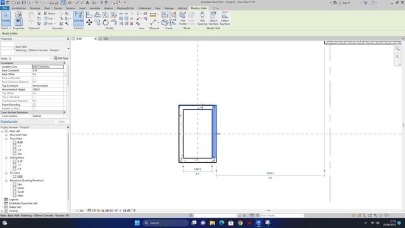Toggle Room Bounding checkbox
Viewport: 405px width, 228px height.
(x=34, y=105)
